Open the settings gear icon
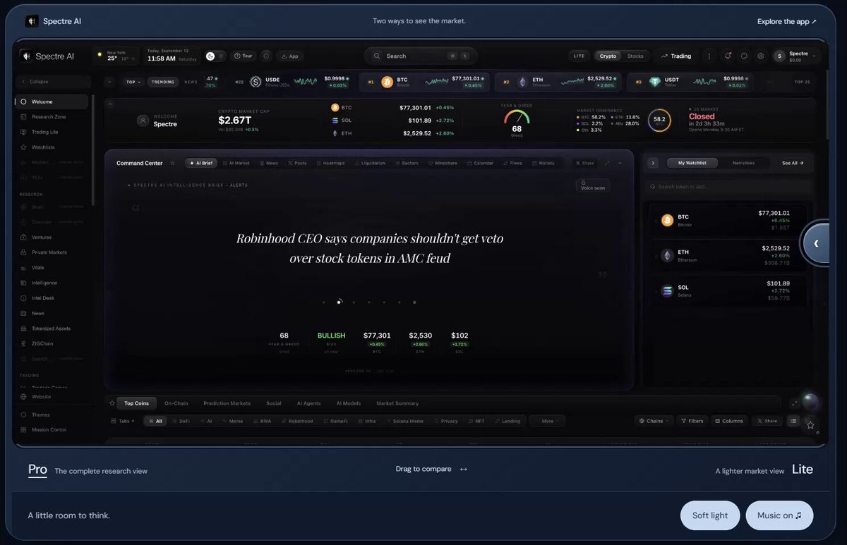 pyautogui.click(x=761, y=56)
